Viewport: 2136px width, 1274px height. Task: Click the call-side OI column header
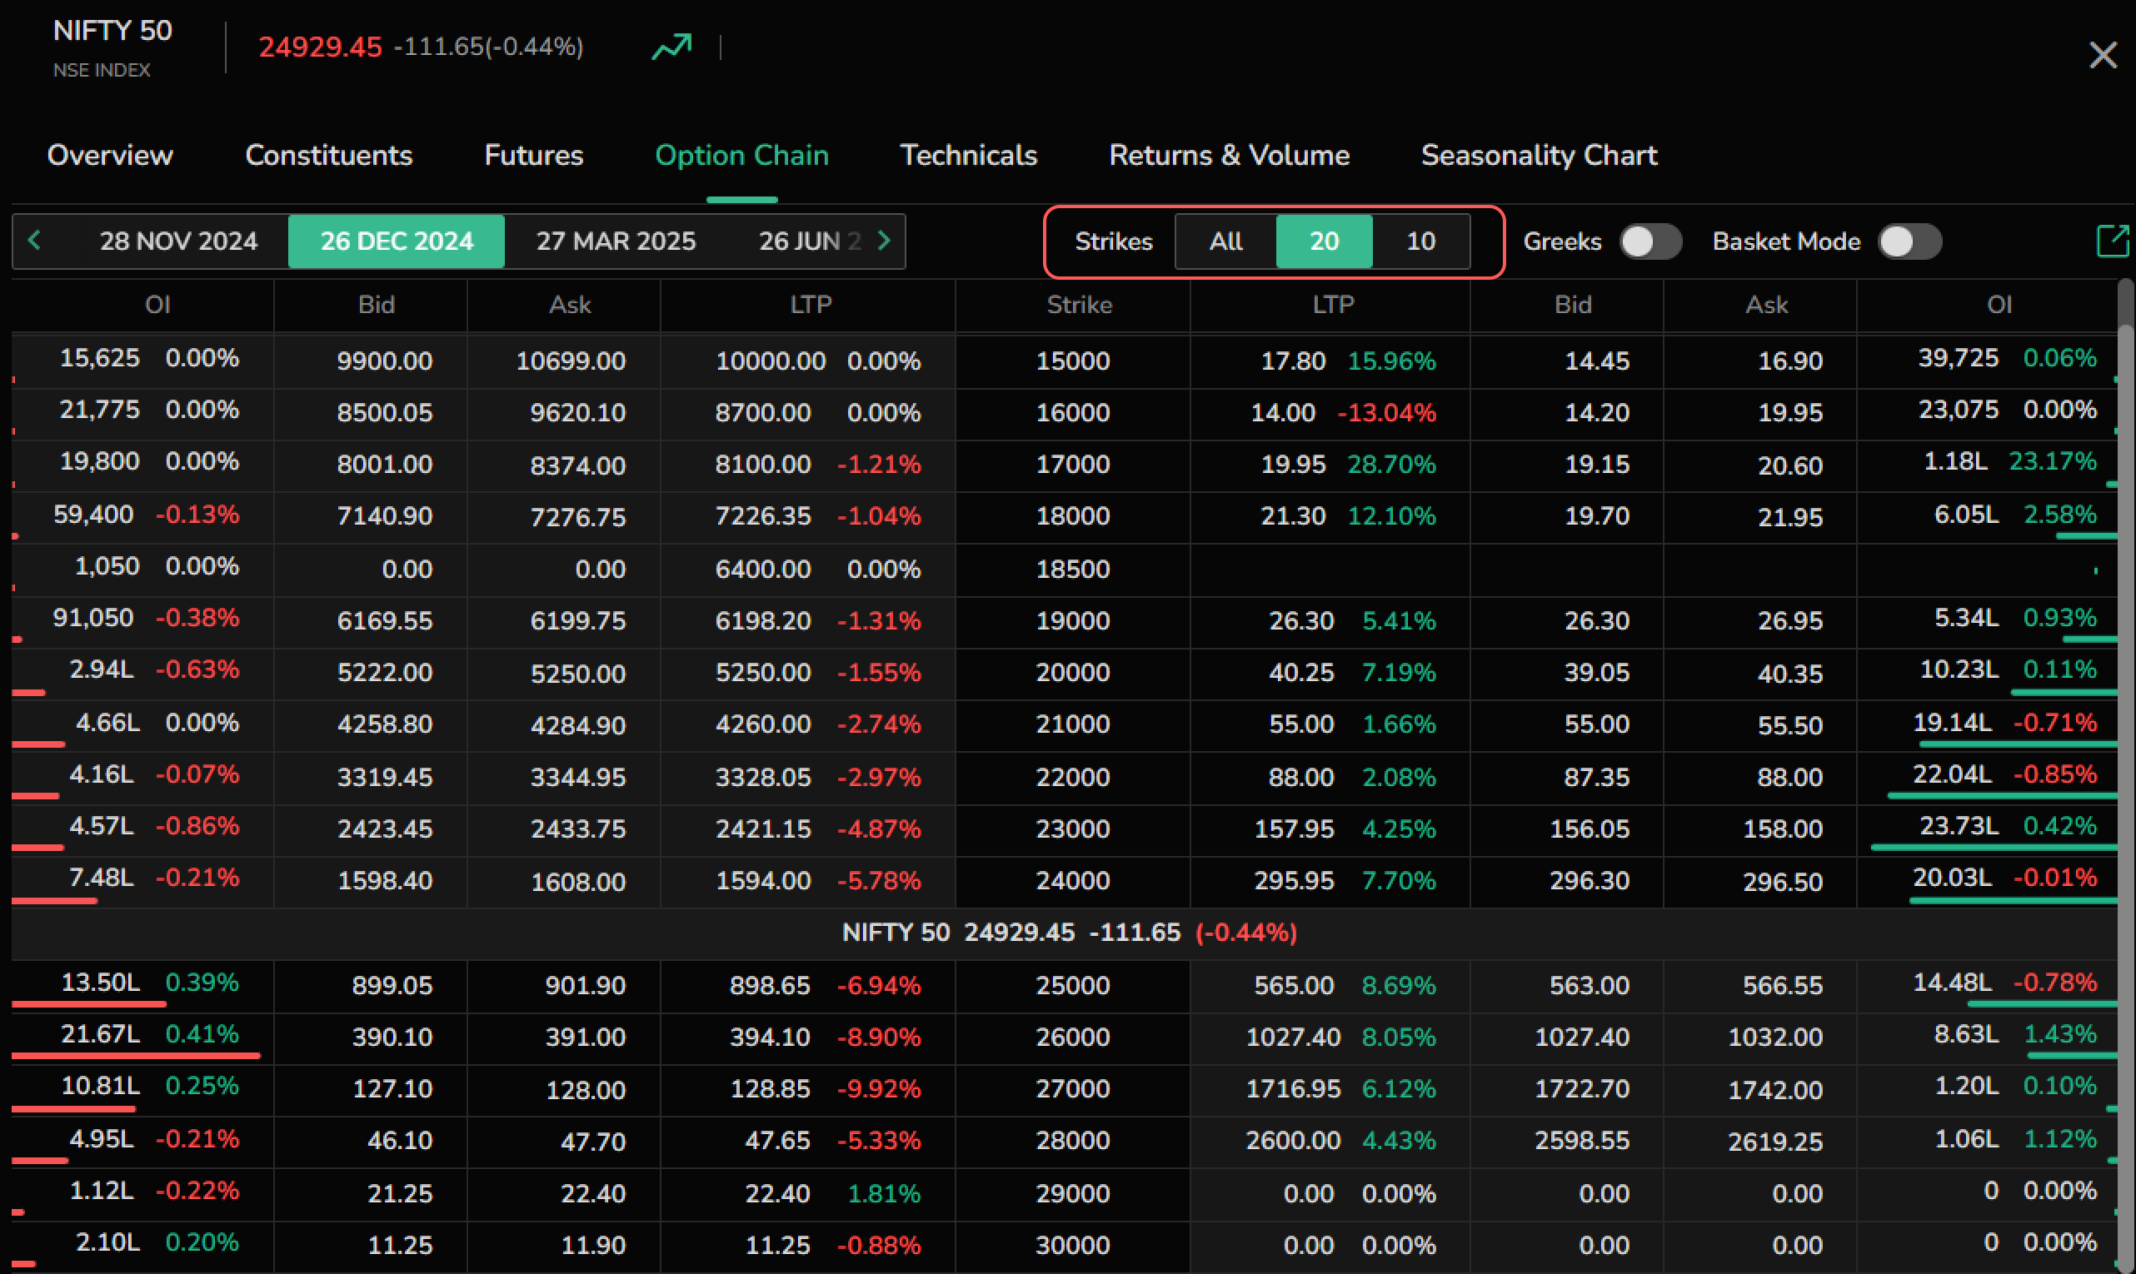158,305
